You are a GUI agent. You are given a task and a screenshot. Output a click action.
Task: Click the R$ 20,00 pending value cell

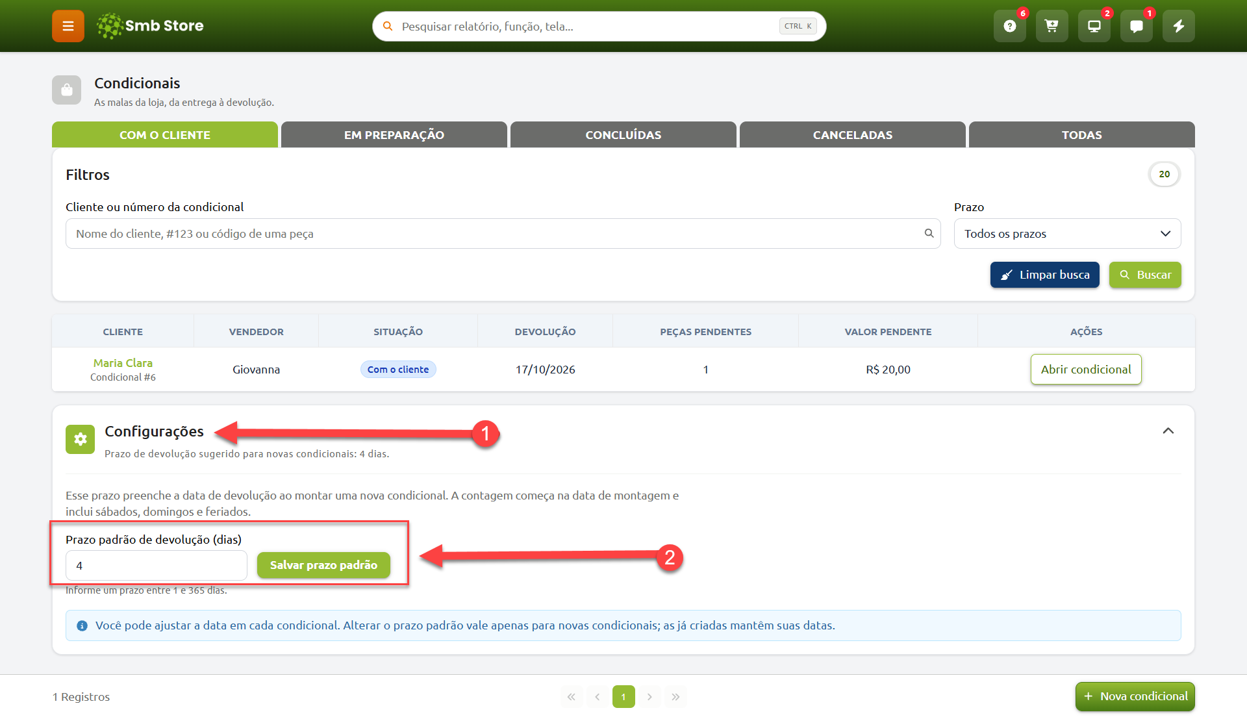(x=888, y=370)
